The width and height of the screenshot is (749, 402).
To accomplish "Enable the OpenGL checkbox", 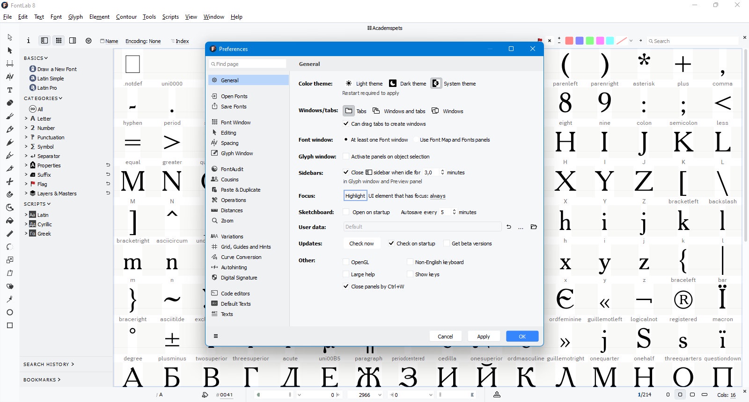I will click(346, 262).
